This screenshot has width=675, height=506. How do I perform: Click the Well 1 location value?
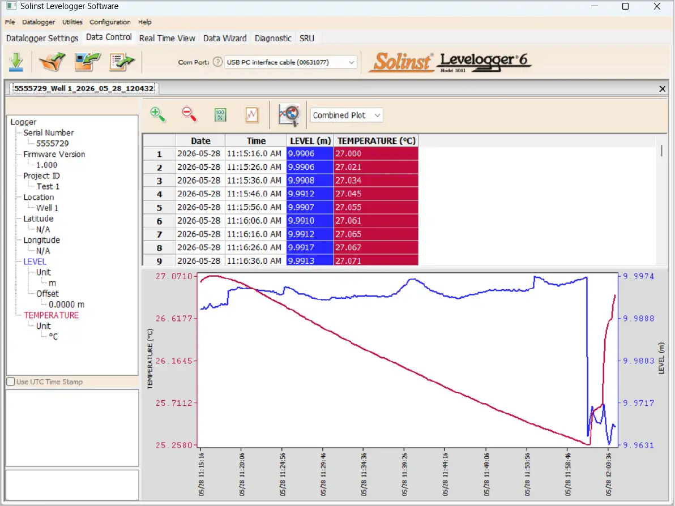[47, 208]
